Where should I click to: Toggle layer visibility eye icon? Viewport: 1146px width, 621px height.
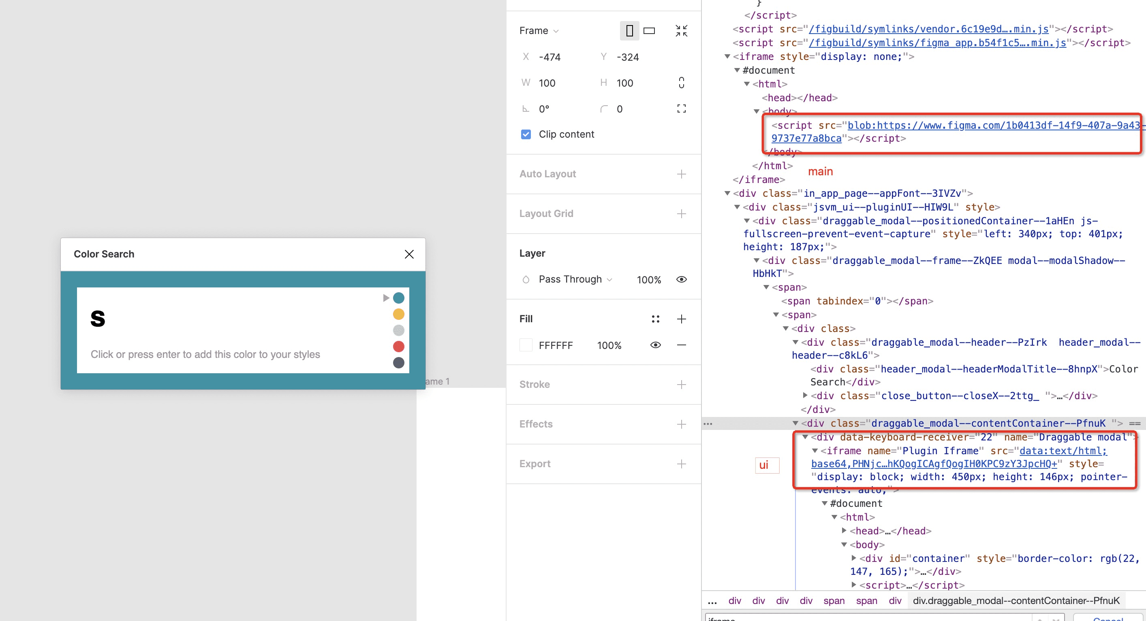(x=680, y=279)
